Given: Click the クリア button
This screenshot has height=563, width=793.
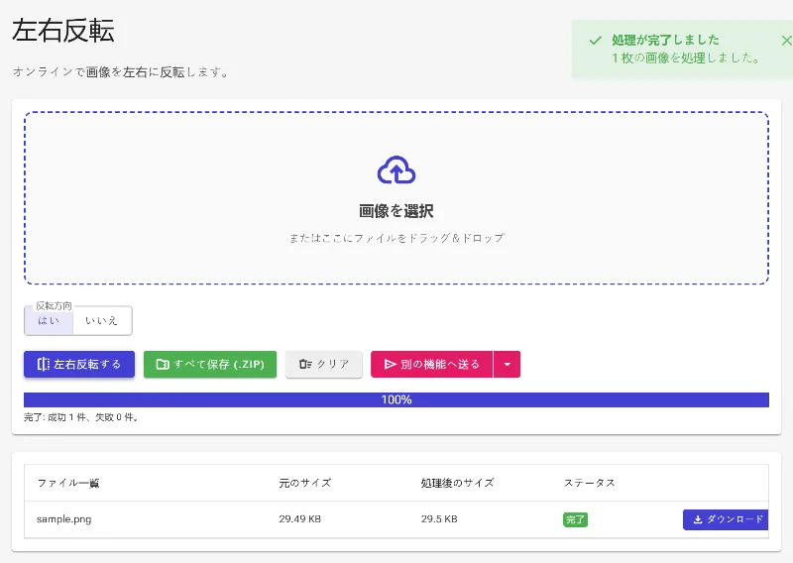Looking at the screenshot, I should coord(324,364).
